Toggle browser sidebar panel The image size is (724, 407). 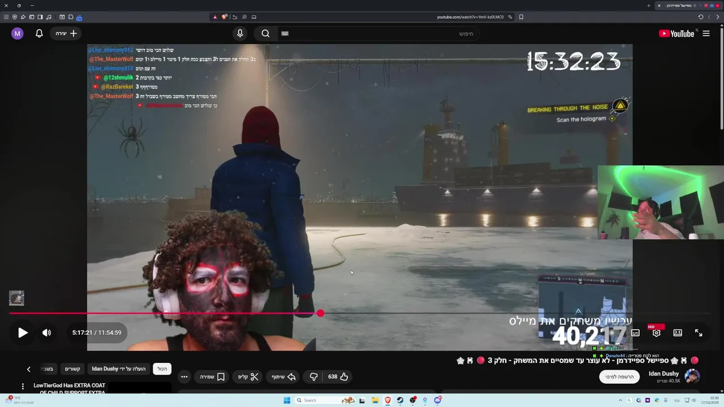pos(40,17)
